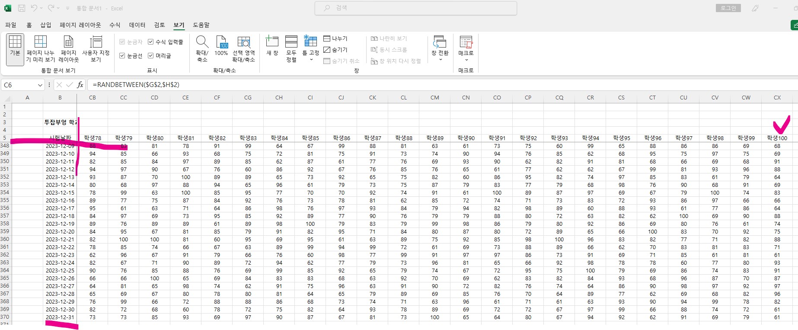Image resolution: width=798 pixels, height=330 pixels.
Task: Select column header CX
Action: (x=777, y=98)
